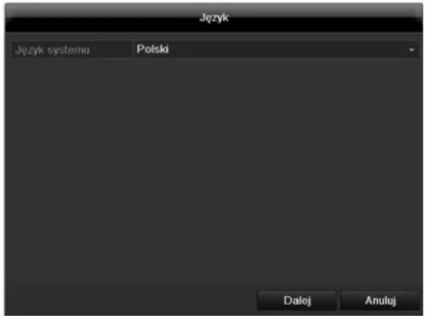
Task: Open the Język systemu dropdown arrow
Action: click(412, 50)
